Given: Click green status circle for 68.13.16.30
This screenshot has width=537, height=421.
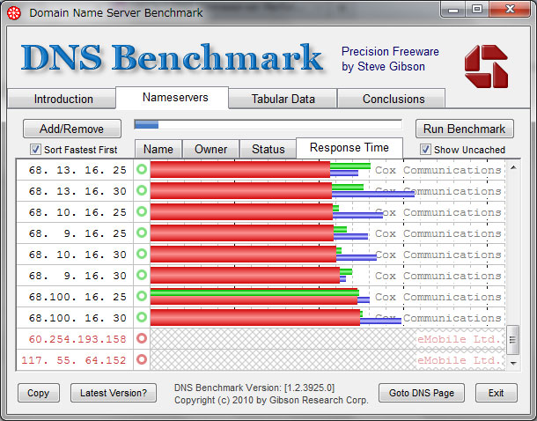Looking at the screenshot, I should (142, 190).
